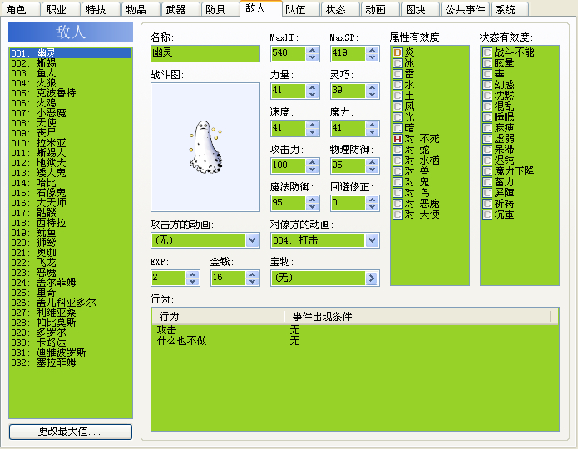This screenshot has height=449, width=578.
Task: Decrease 灵巧 with down arrow
Action: click(x=373, y=94)
